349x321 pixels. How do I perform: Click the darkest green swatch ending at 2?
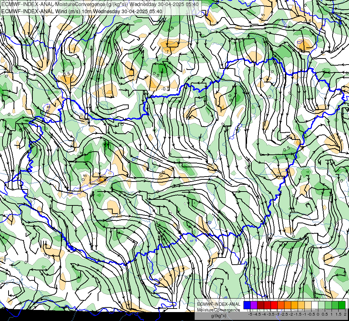(x=342, y=305)
